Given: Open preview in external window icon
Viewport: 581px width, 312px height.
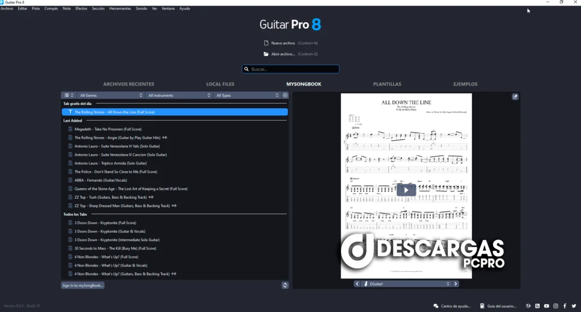Looking at the screenshot, I should [x=515, y=96].
